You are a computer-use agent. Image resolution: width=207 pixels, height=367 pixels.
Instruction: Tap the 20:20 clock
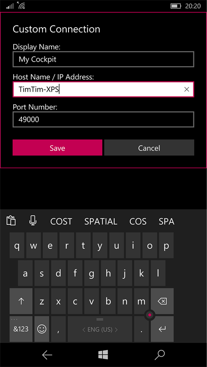[x=193, y=6]
